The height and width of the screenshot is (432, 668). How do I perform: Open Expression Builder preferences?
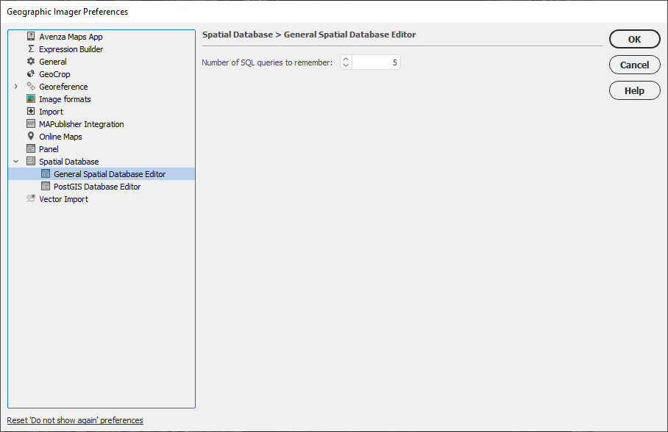tap(71, 49)
